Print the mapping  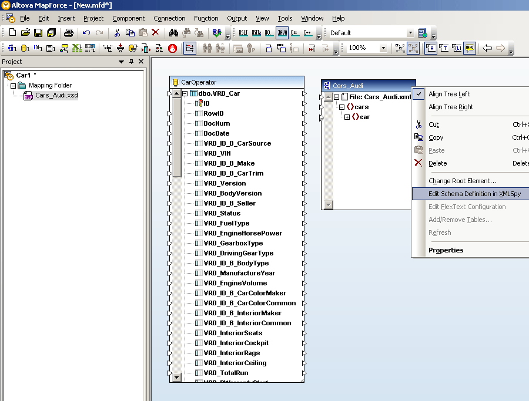point(69,33)
